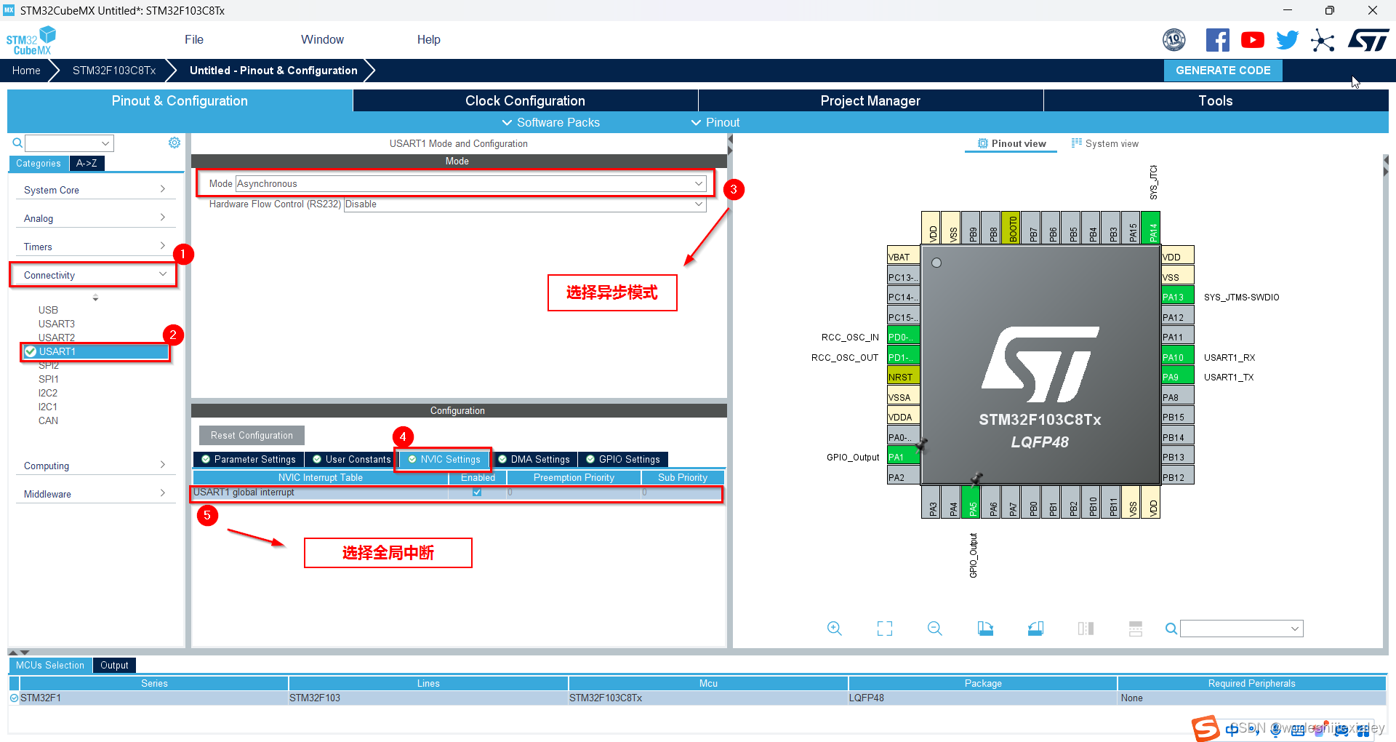Screen dimensions: 1396x742
Task: Open the GPIO Settings tab
Action: (623, 459)
